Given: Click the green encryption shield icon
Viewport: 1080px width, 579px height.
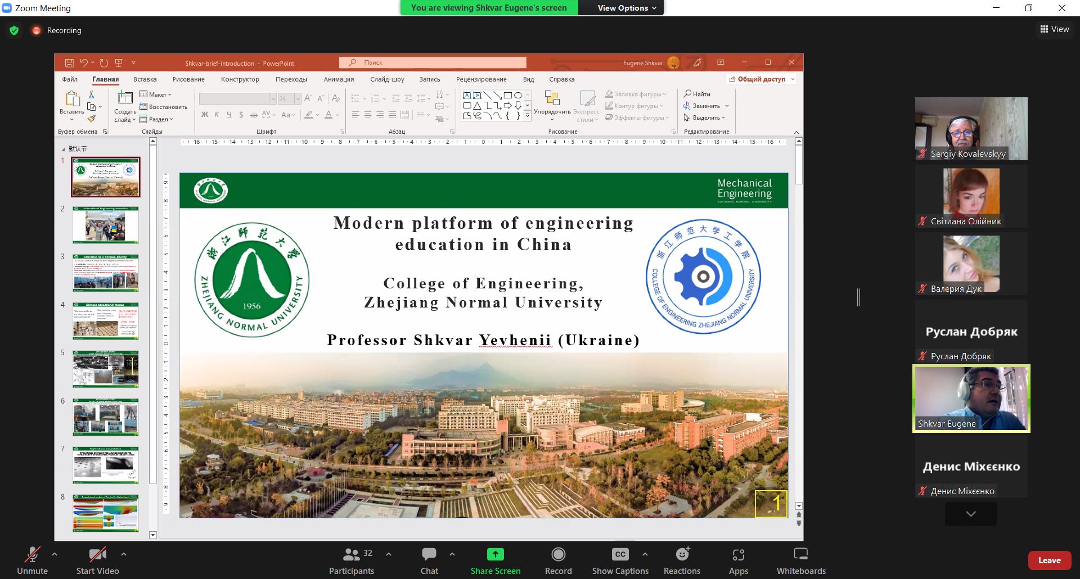Looking at the screenshot, I should click(14, 30).
